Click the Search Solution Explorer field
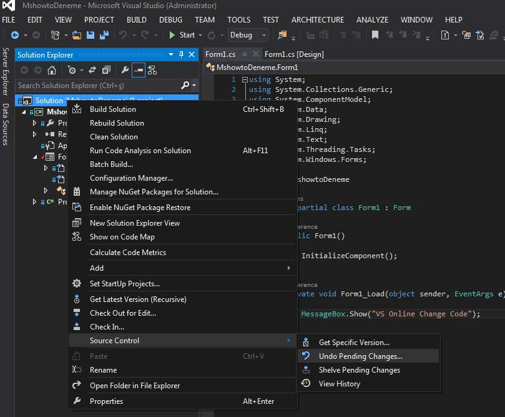Screen dimensions: 505x417 [98, 86]
